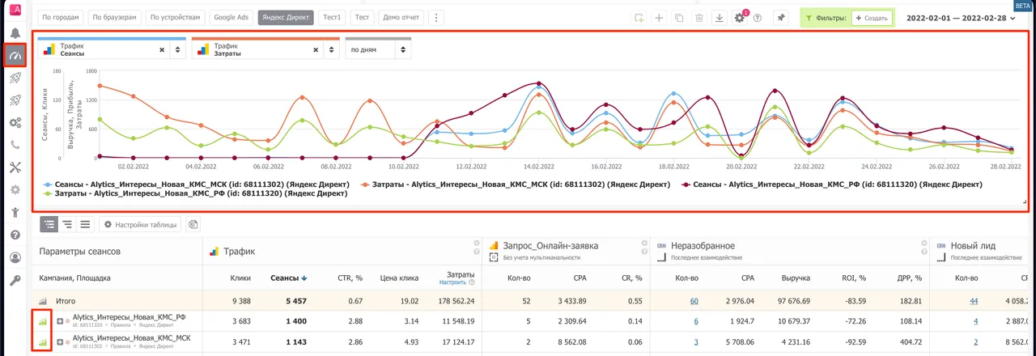This screenshot has height=356, width=1036.
Task: Select third table view mode icon
Action: (85, 224)
